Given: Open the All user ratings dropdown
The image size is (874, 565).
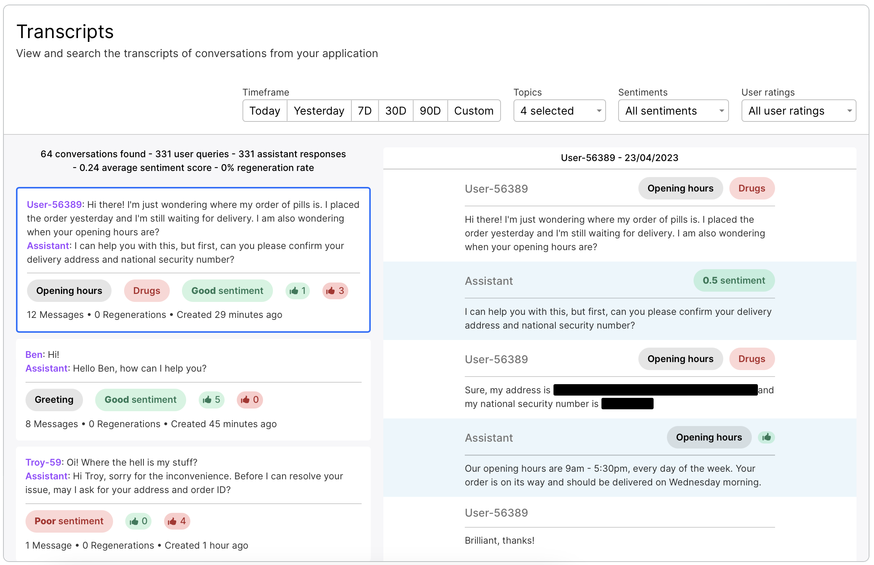Looking at the screenshot, I should [x=798, y=111].
